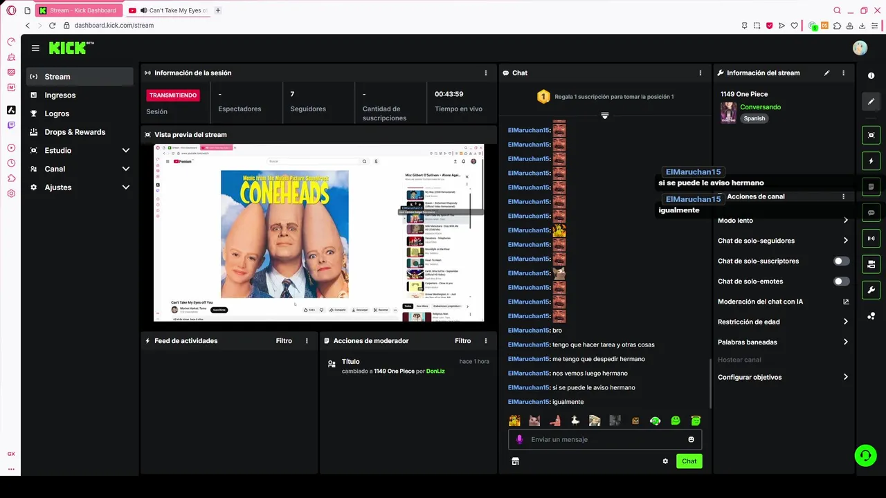Click the chat pause indicator under subscription banner

pyautogui.click(x=604, y=116)
